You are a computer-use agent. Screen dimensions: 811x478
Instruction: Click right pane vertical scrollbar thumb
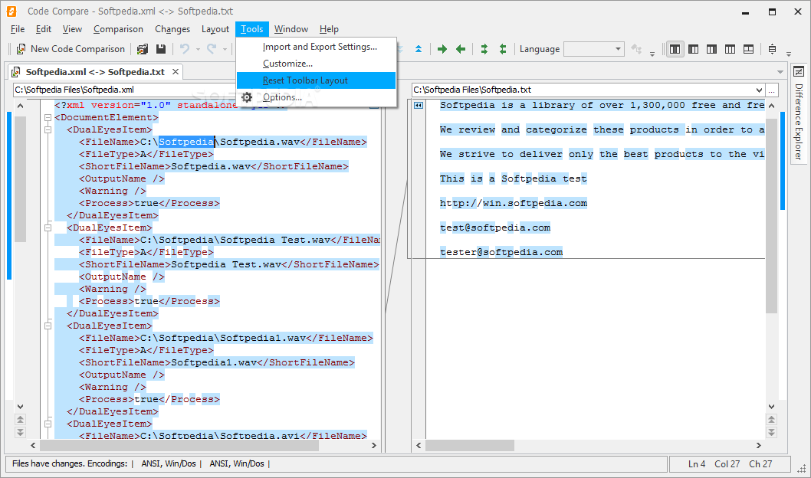772,216
